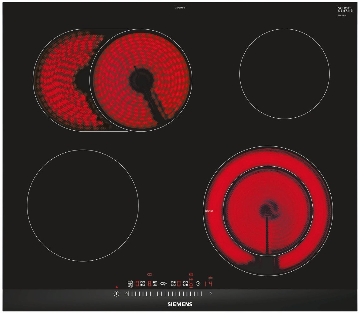Select the rear-right zone selector icon
This screenshot has width=361, height=313.
[x=173, y=284]
